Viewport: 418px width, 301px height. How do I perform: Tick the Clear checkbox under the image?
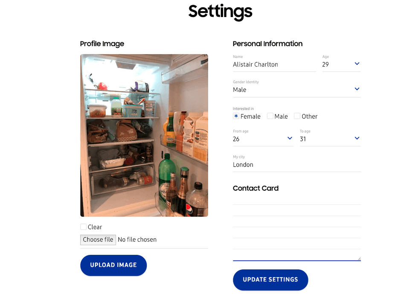(84, 227)
